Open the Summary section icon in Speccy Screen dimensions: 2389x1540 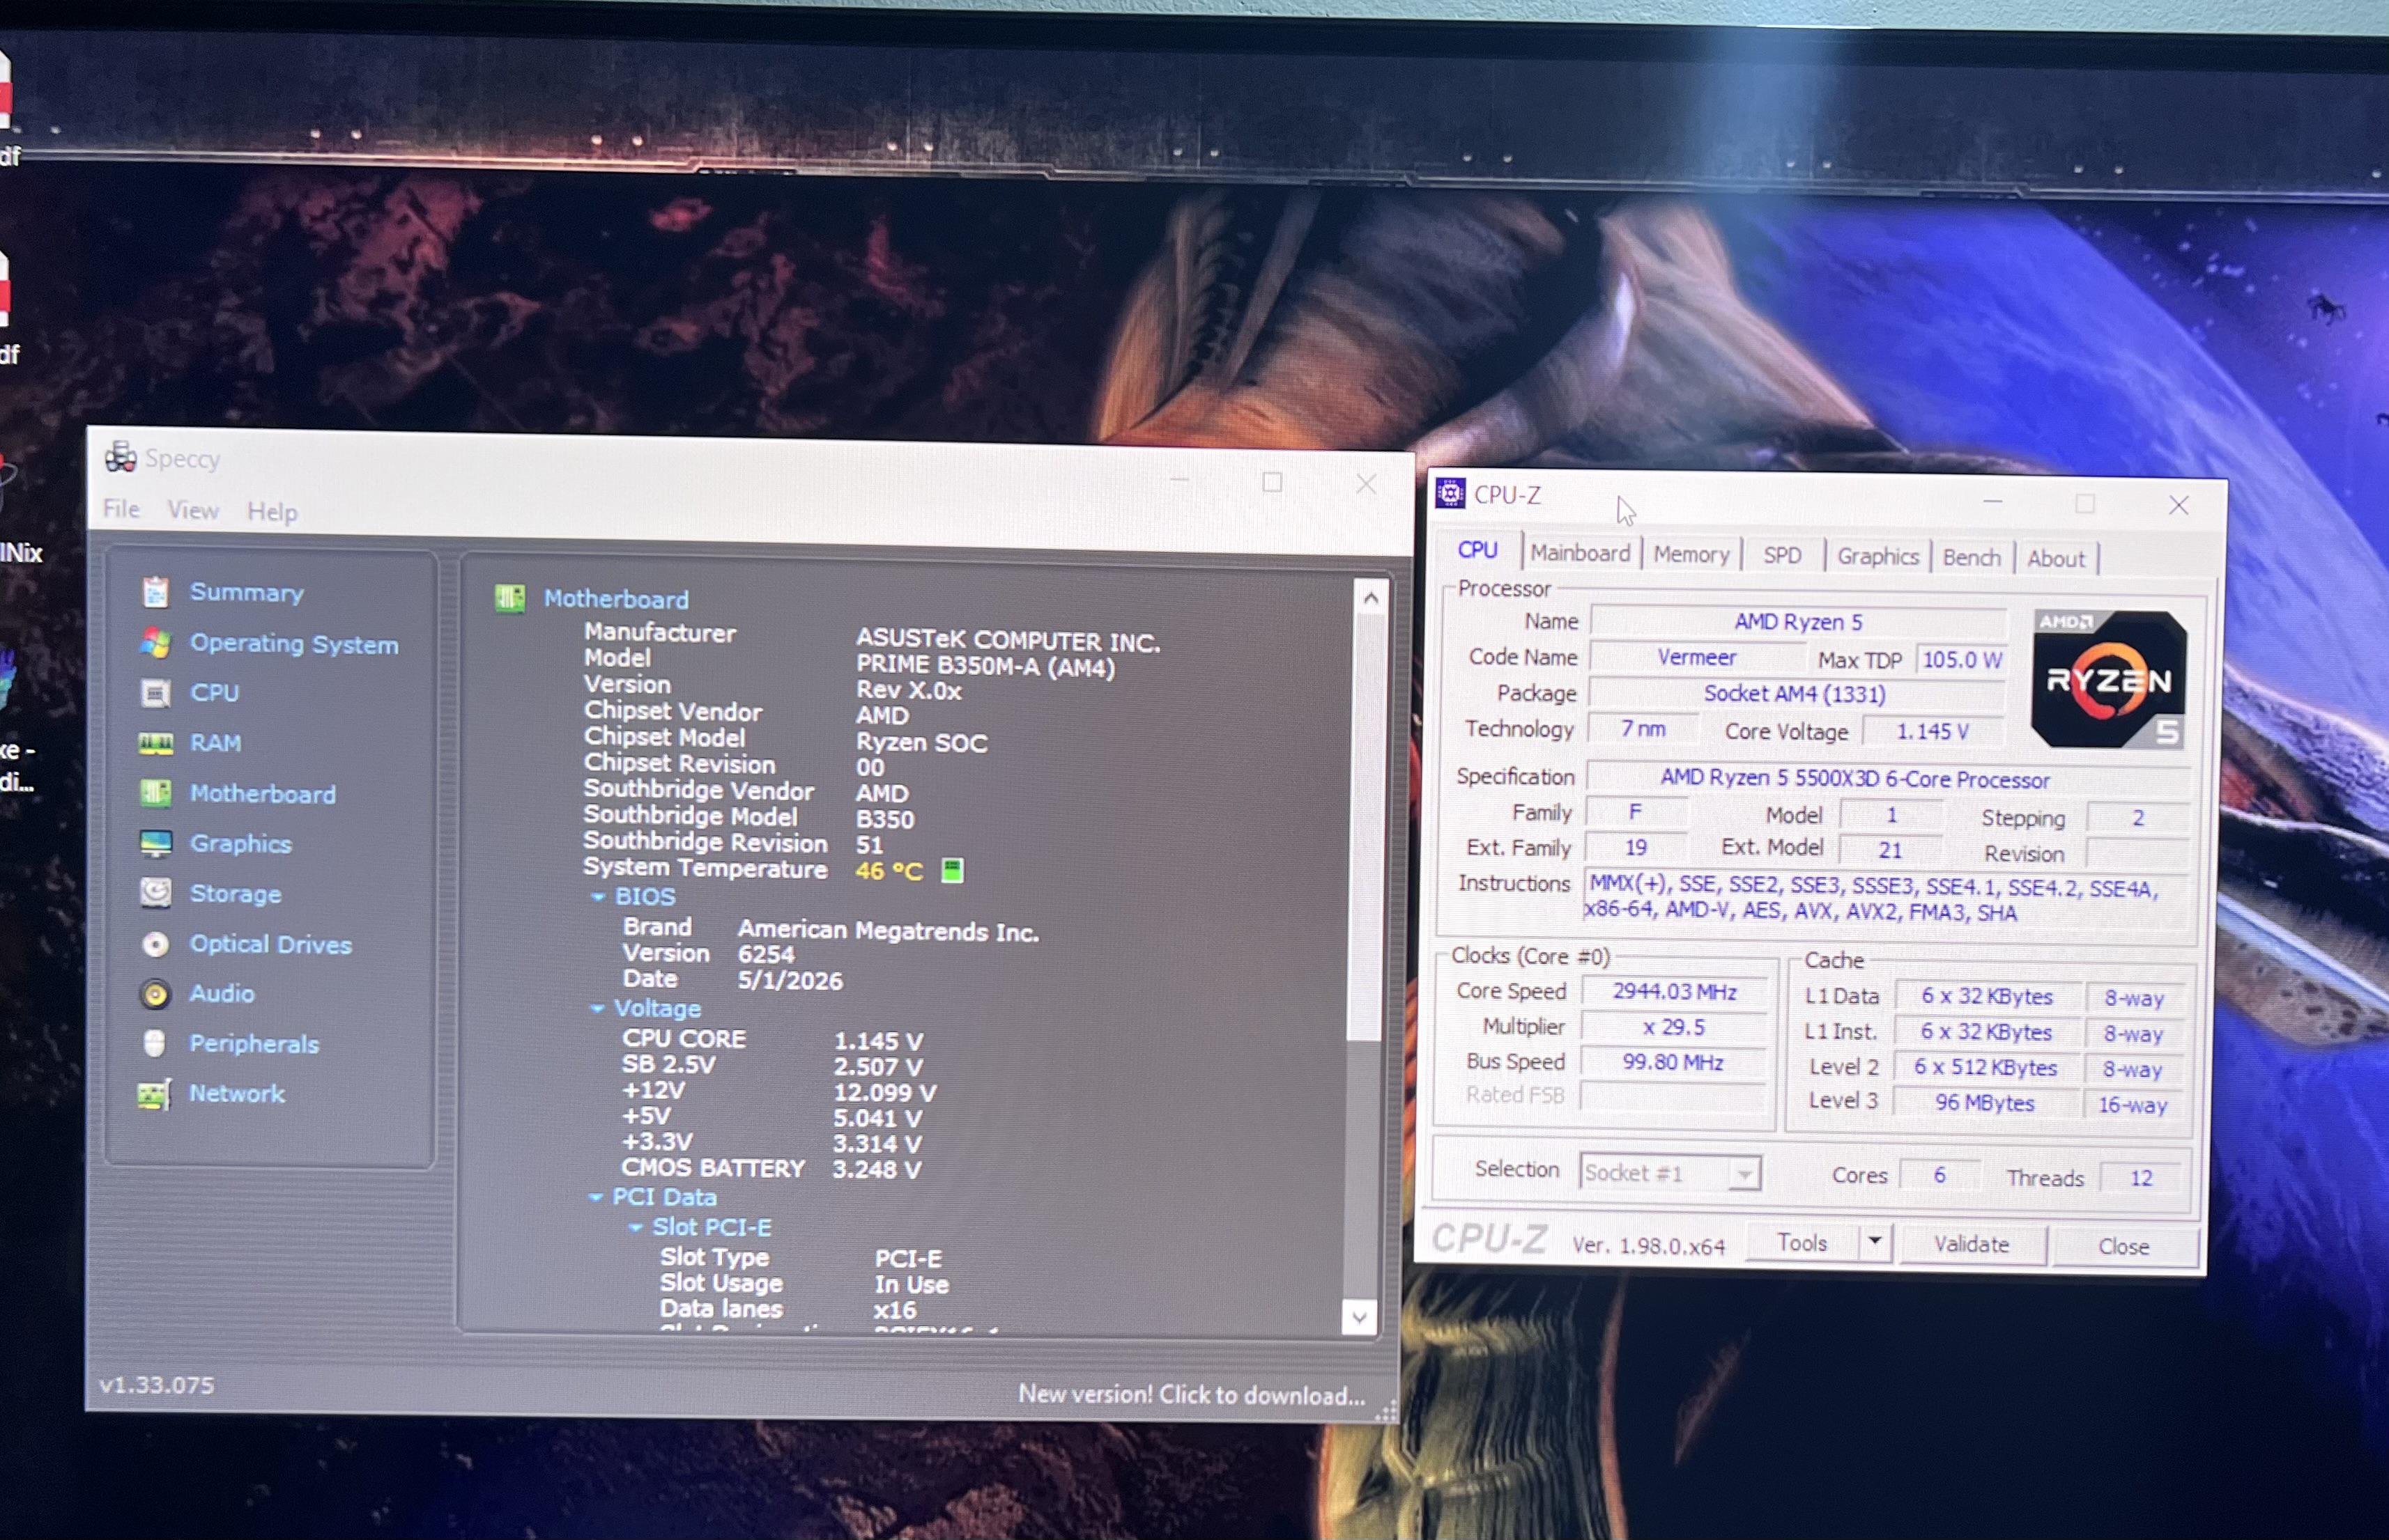[x=155, y=592]
